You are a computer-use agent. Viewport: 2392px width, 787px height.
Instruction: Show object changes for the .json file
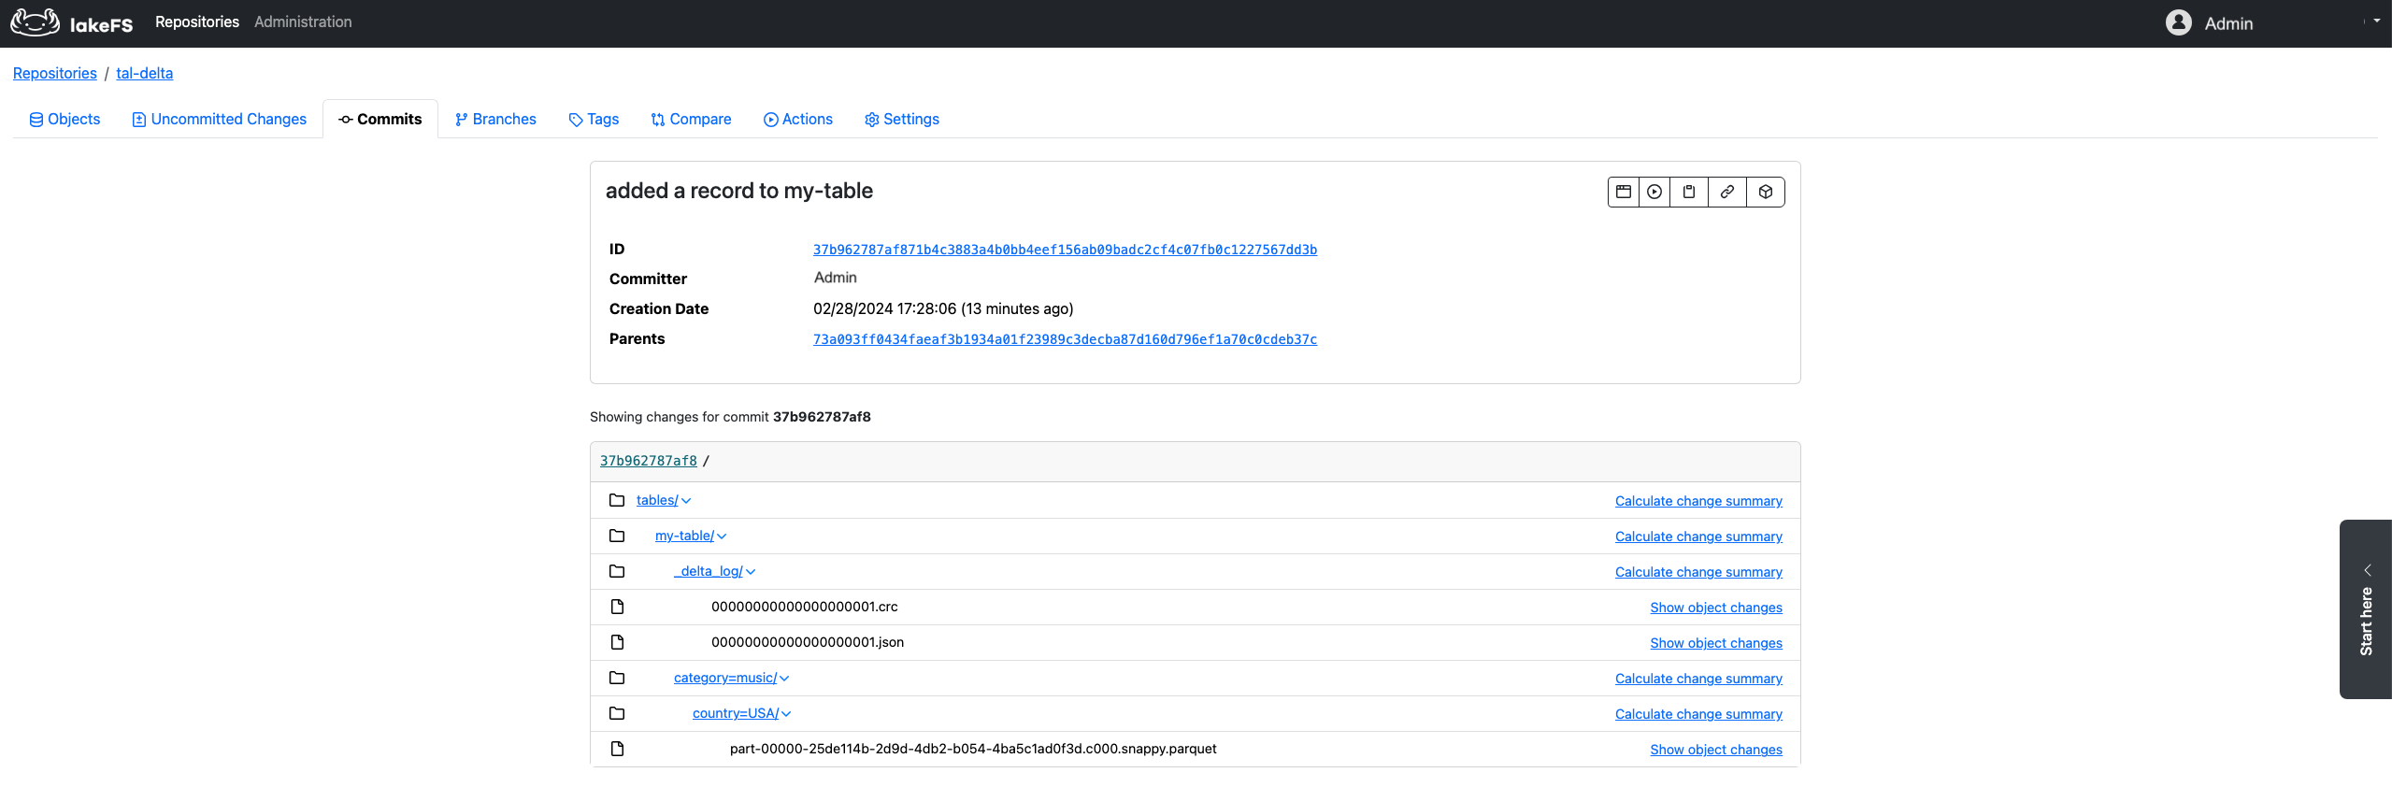1715,643
